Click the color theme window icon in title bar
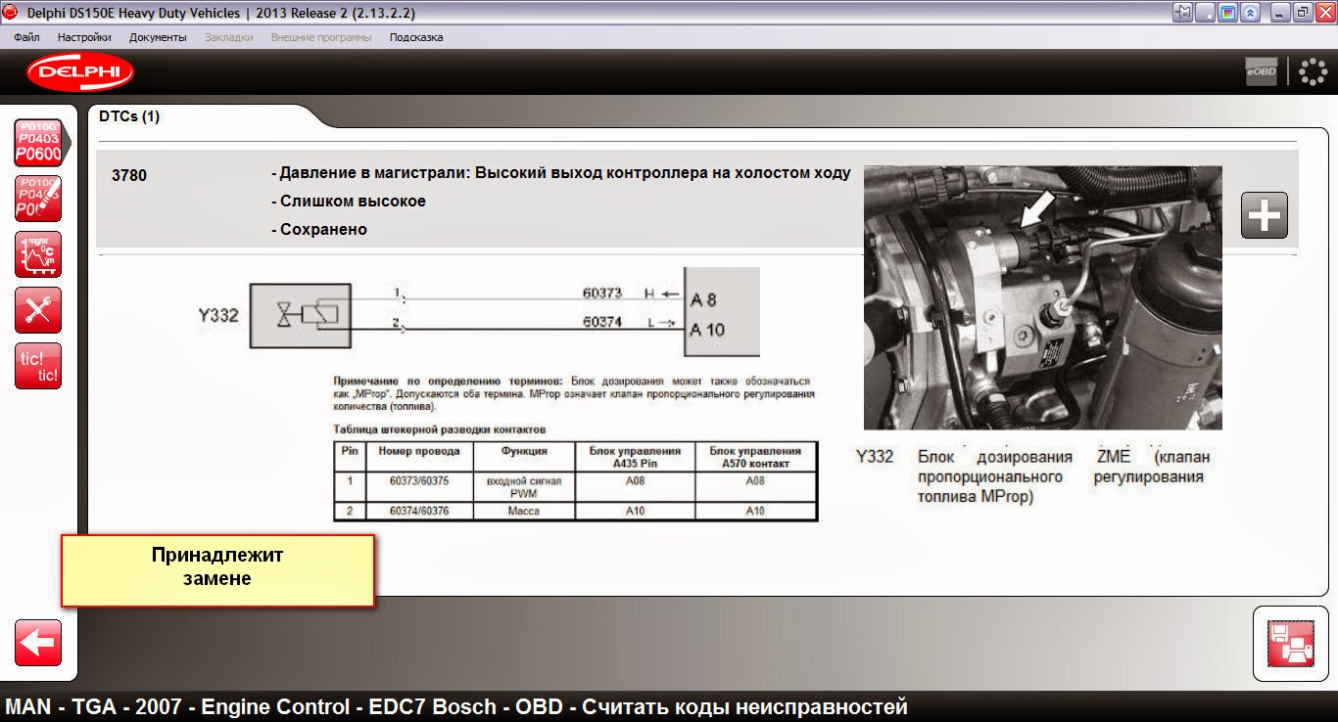1338x722 pixels. pos(1226,12)
